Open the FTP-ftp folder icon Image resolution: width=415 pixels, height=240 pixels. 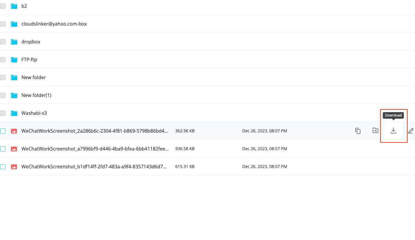pyautogui.click(x=14, y=59)
